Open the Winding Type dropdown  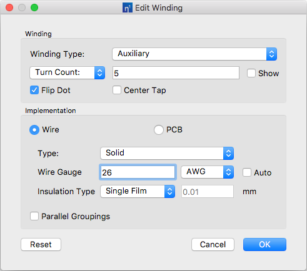(194, 54)
